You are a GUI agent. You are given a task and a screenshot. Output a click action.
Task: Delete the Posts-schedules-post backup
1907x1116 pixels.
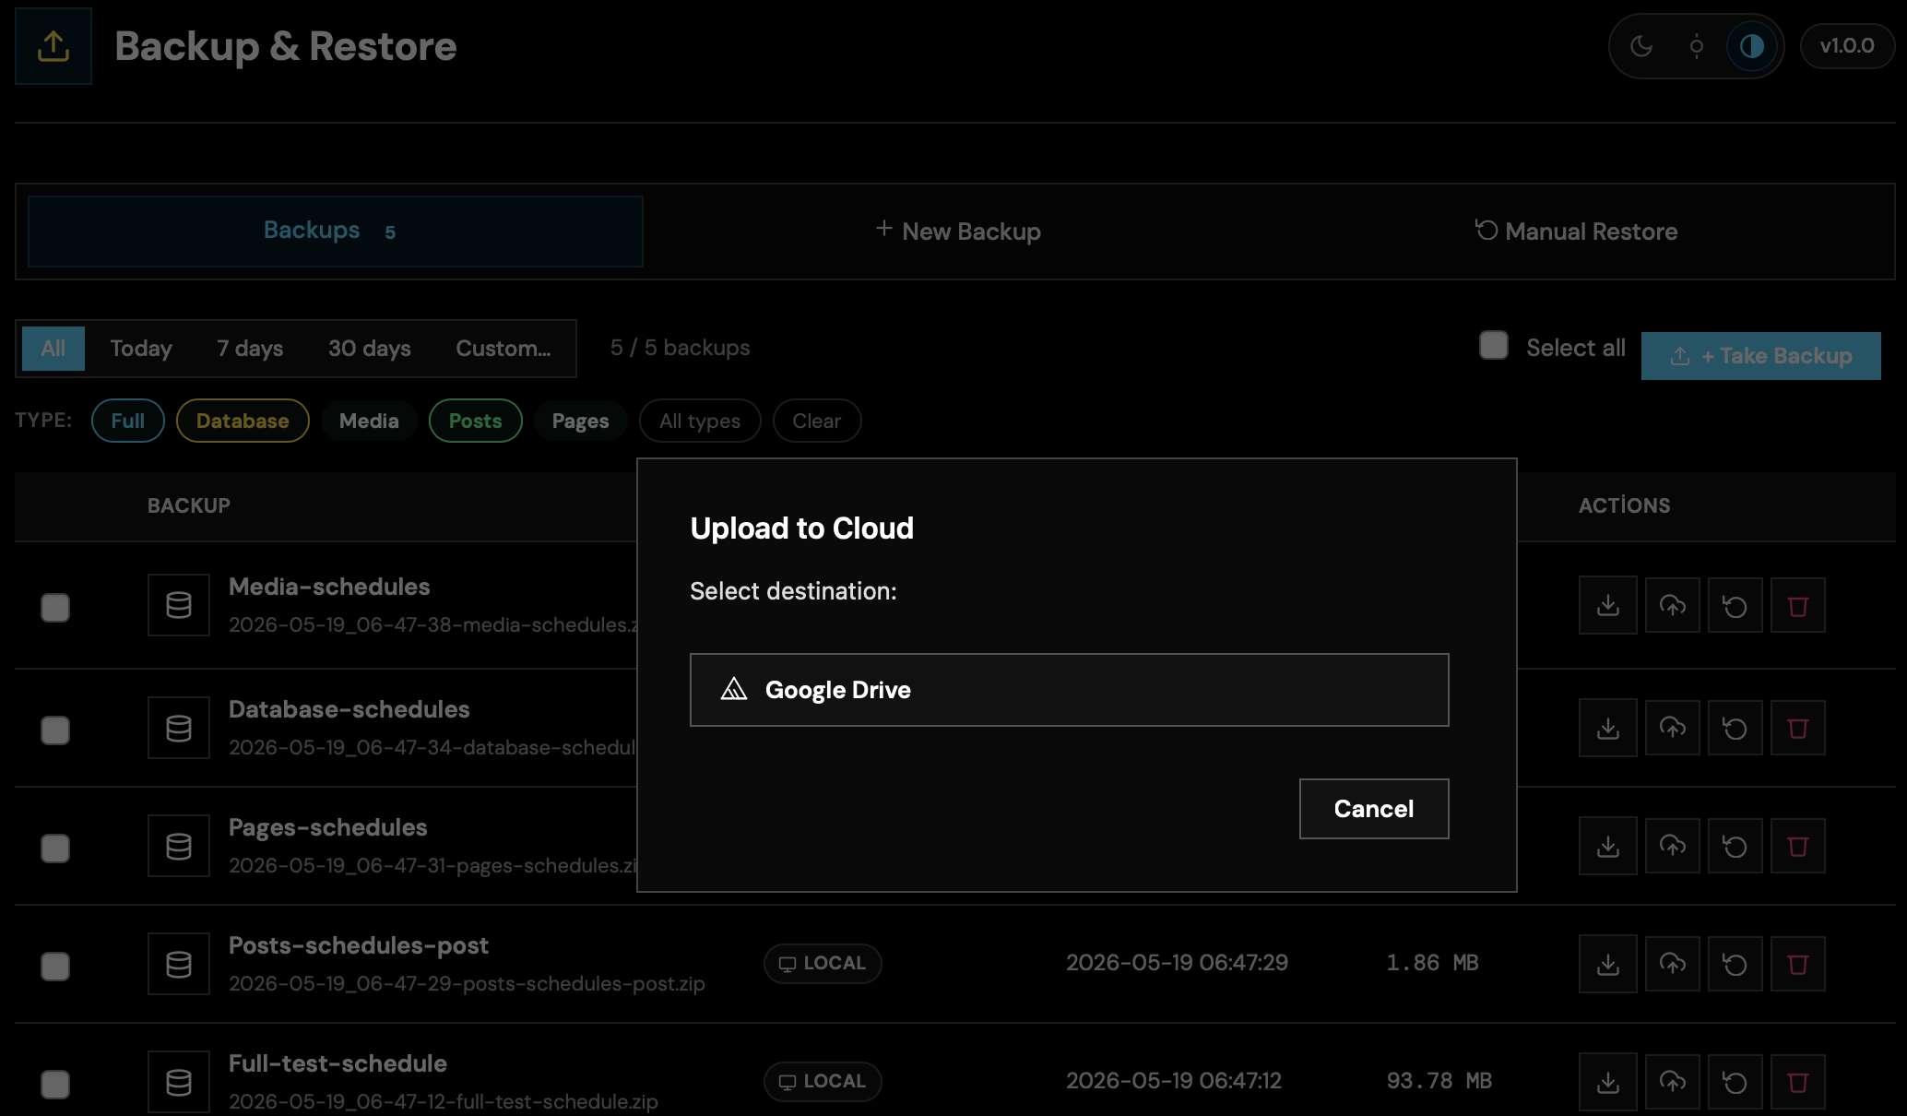[x=1798, y=964]
